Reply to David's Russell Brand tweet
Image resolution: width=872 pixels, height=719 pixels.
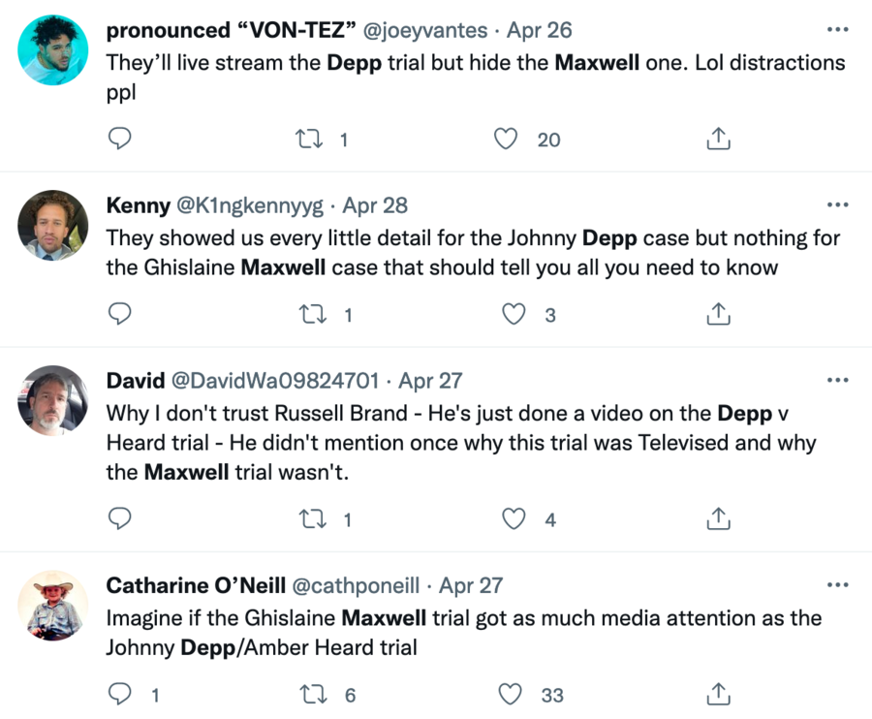click(119, 519)
